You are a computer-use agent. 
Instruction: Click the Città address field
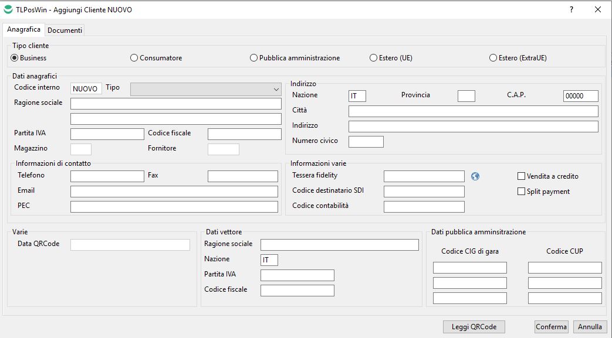473,111
